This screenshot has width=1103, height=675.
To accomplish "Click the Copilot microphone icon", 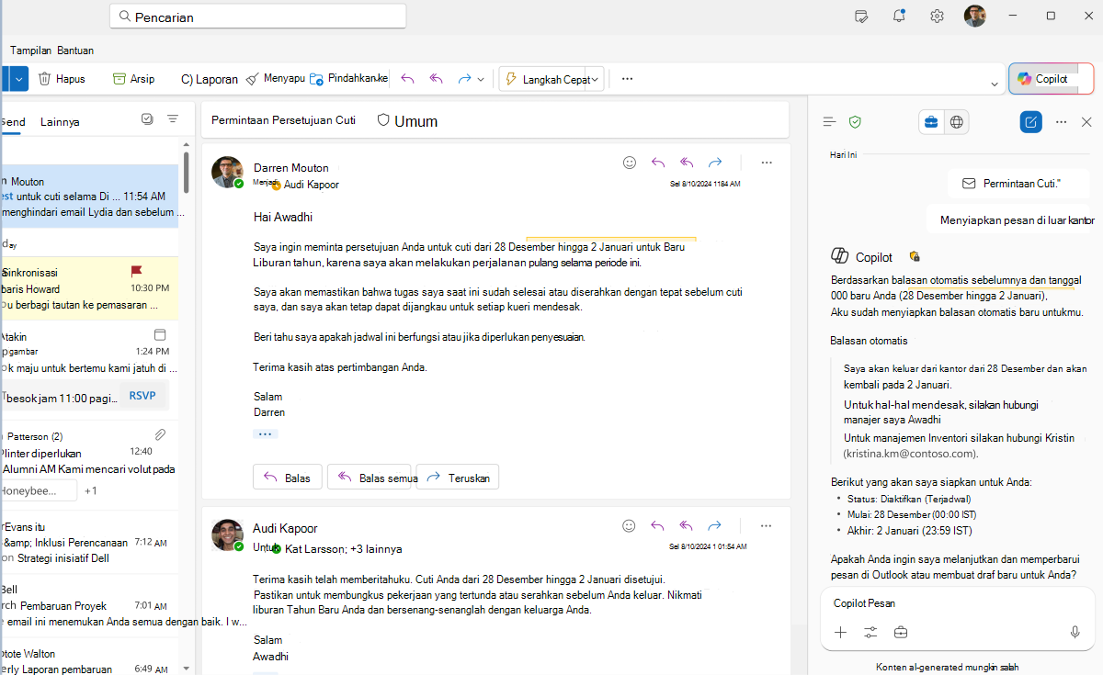I will [1075, 632].
